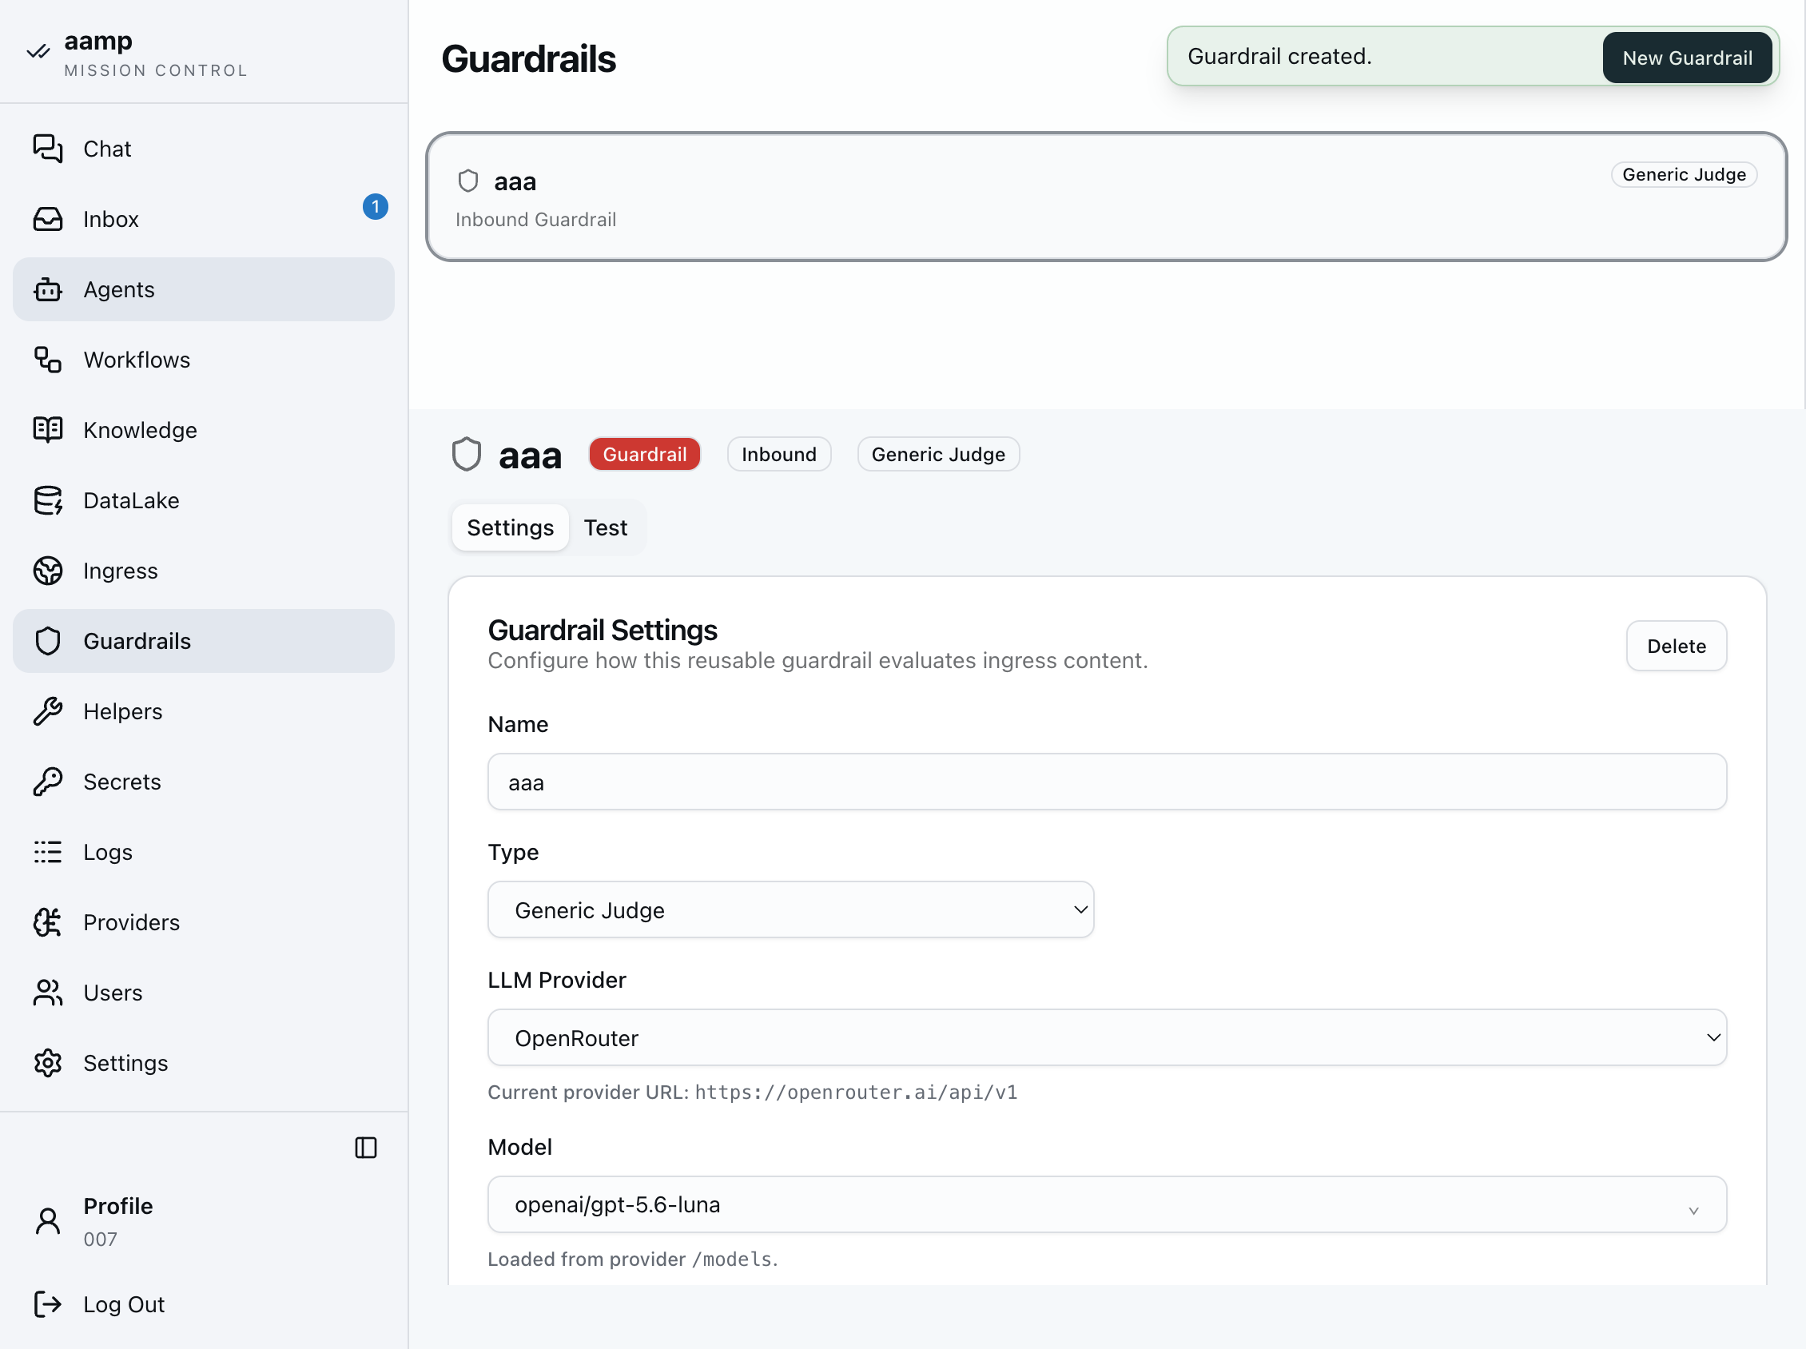Click the Knowledge book icon

coord(47,429)
